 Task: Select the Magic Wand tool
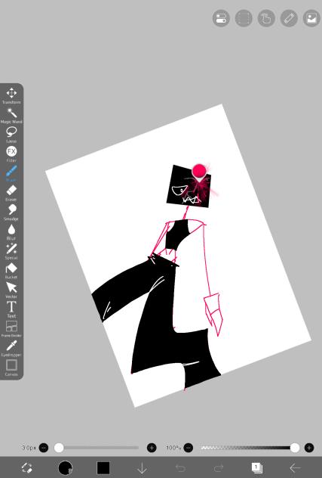[11, 115]
